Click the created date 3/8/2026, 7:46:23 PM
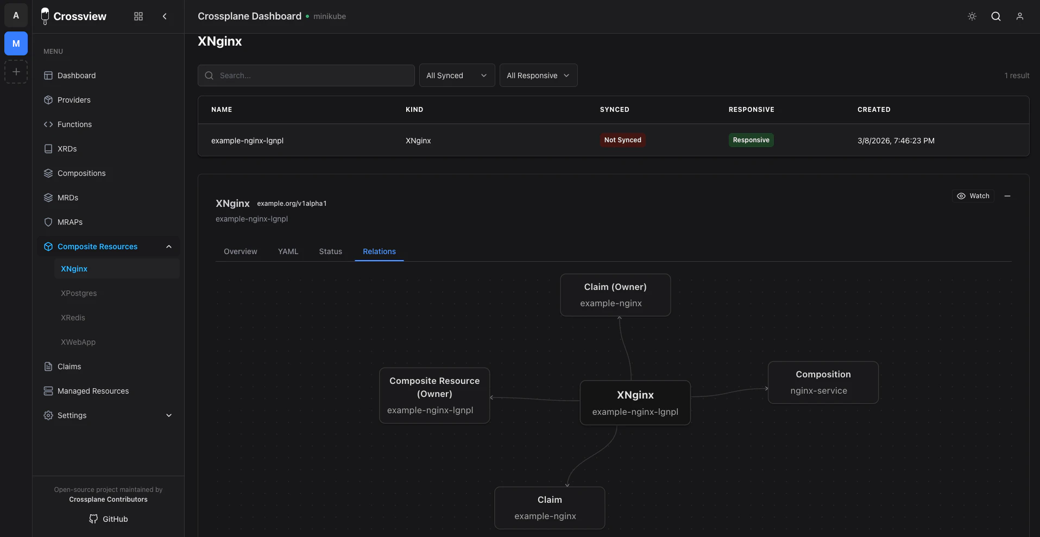The width and height of the screenshot is (1040, 537). click(896, 141)
